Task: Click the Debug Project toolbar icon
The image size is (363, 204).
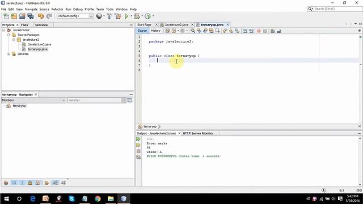Action: (137, 16)
